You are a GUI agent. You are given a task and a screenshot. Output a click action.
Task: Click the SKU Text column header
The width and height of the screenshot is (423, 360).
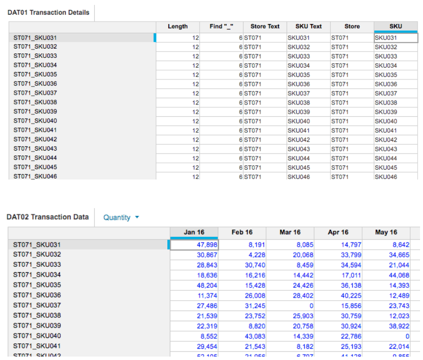[308, 26]
